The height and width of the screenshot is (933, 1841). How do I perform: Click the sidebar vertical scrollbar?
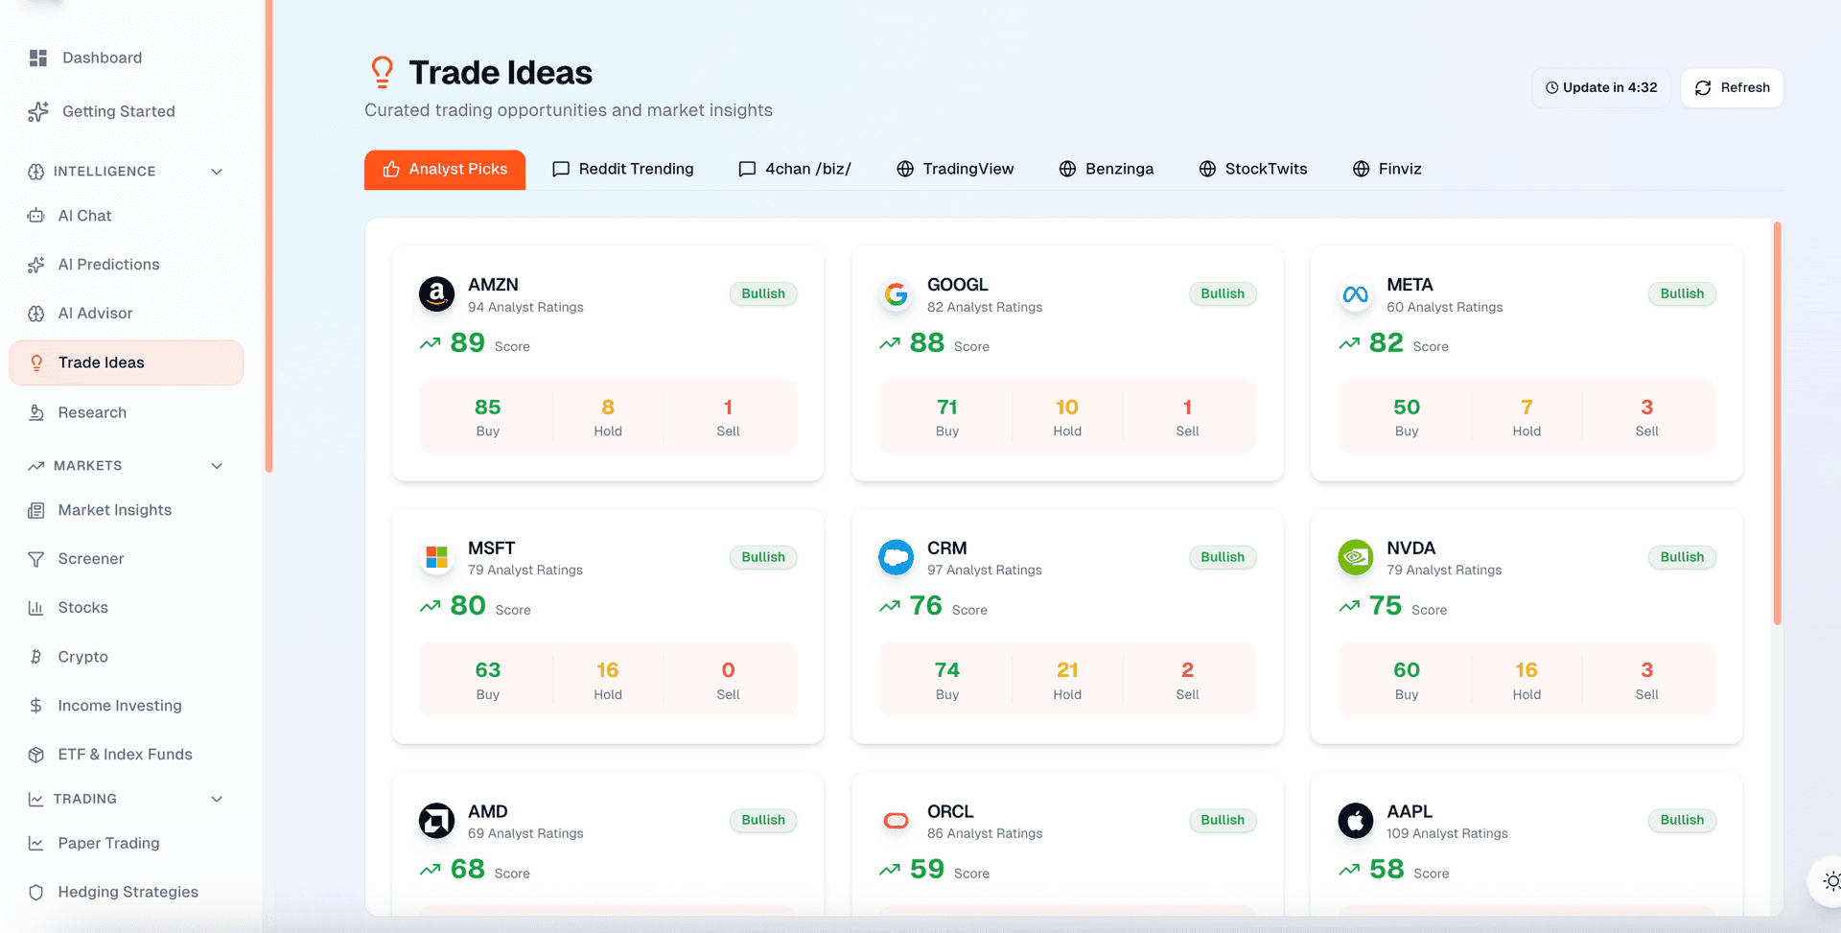269,236
